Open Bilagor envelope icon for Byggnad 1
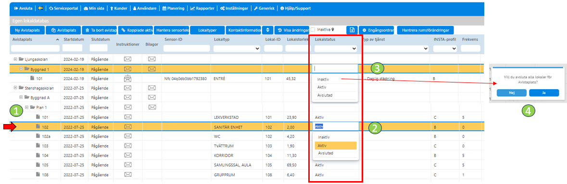Screen dimensions: 567x184 coord(151,69)
